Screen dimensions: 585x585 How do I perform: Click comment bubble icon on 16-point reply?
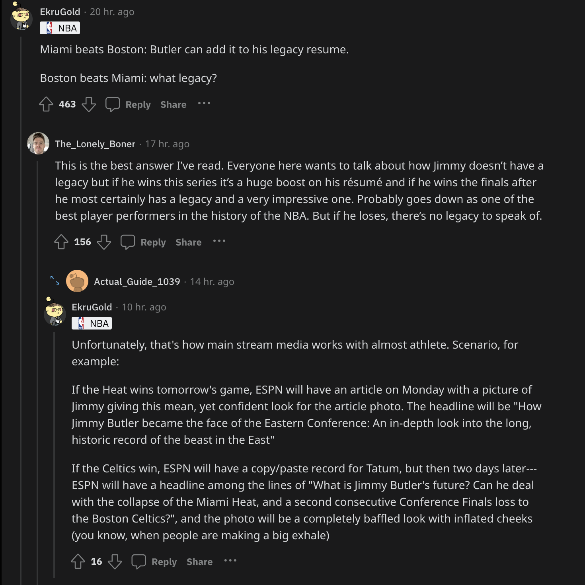click(x=139, y=562)
